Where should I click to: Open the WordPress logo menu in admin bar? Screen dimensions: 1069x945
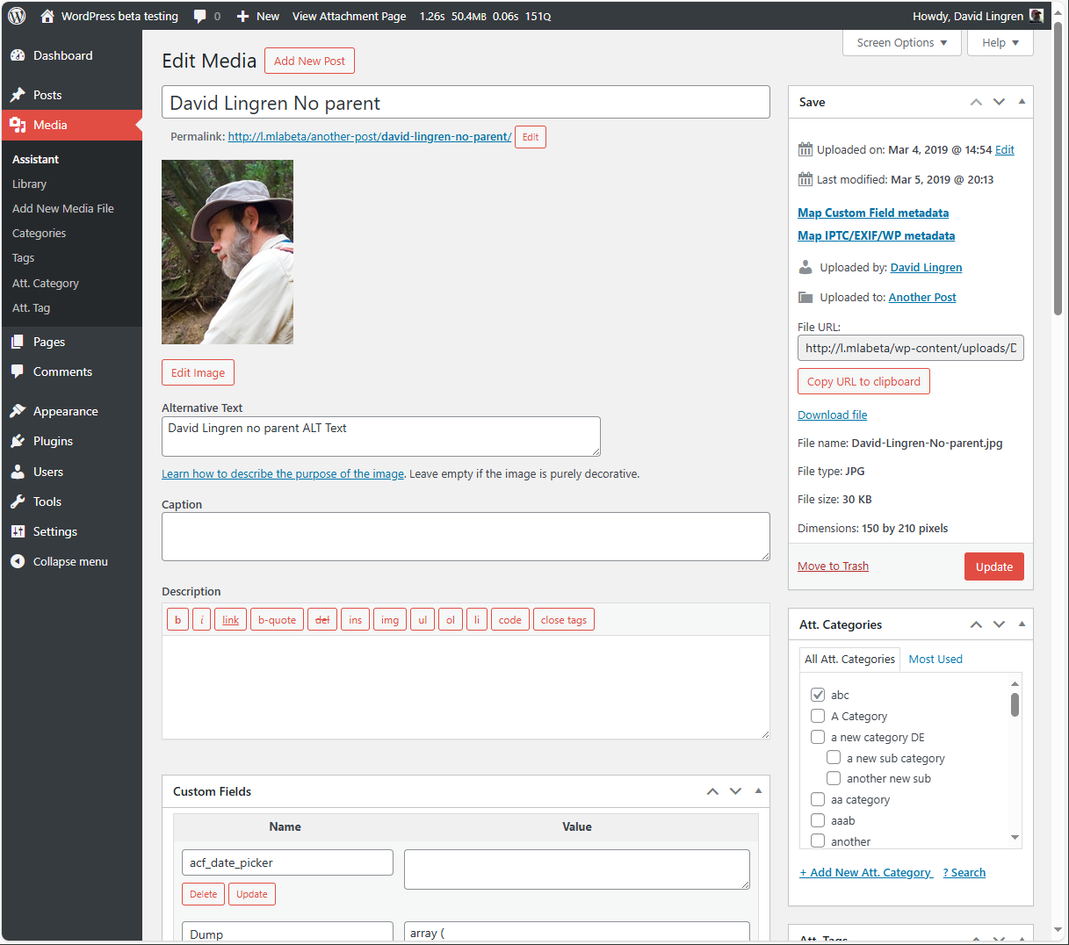point(16,15)
